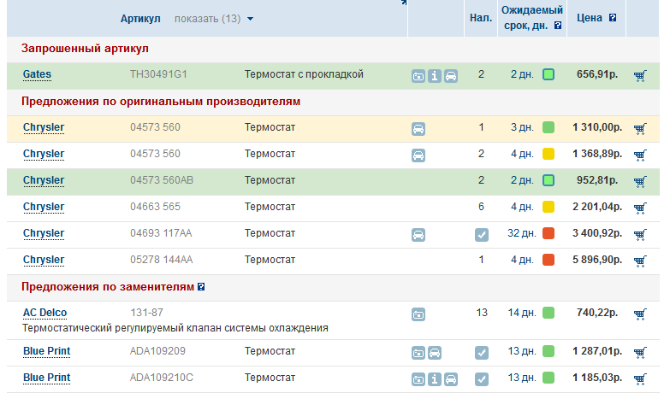The image size is (670, 393).
Task: Add Chrysler 04573 560 at 1 310,00р. to cart
Action: (640, 129)
